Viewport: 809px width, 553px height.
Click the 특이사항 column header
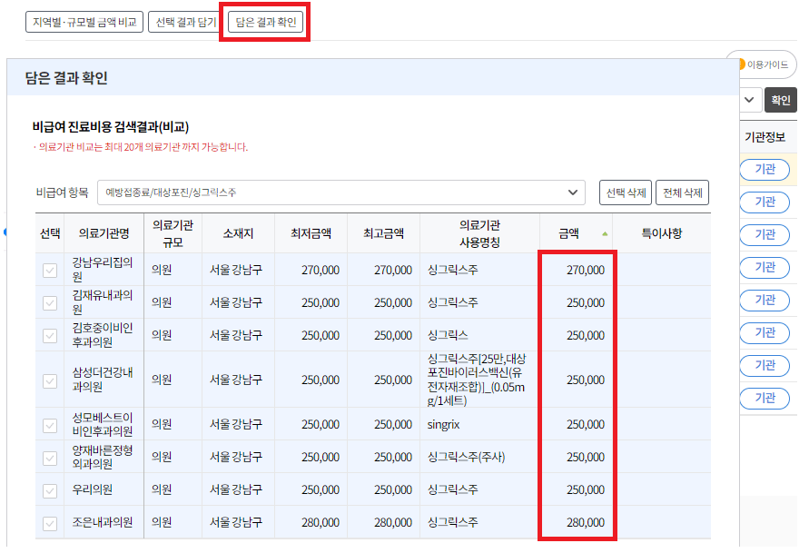pyautogui.click(x=661, y=233)
